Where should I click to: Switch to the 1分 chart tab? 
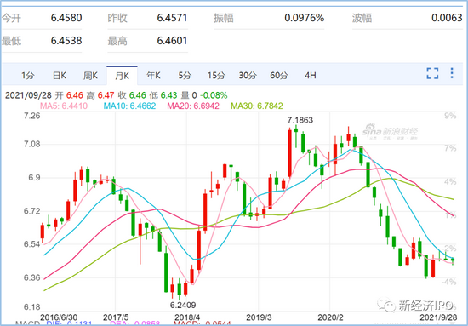[28, 76]
